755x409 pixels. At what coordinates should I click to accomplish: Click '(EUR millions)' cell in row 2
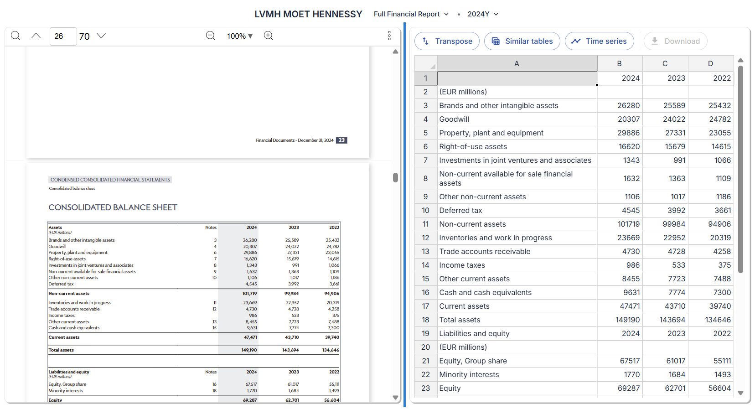517,92
